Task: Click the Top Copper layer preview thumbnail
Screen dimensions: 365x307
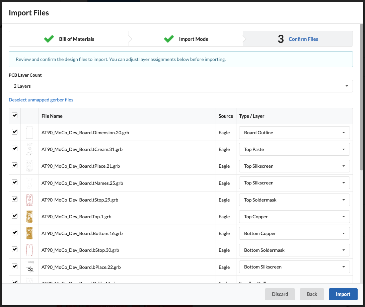Action: [29, 217]
